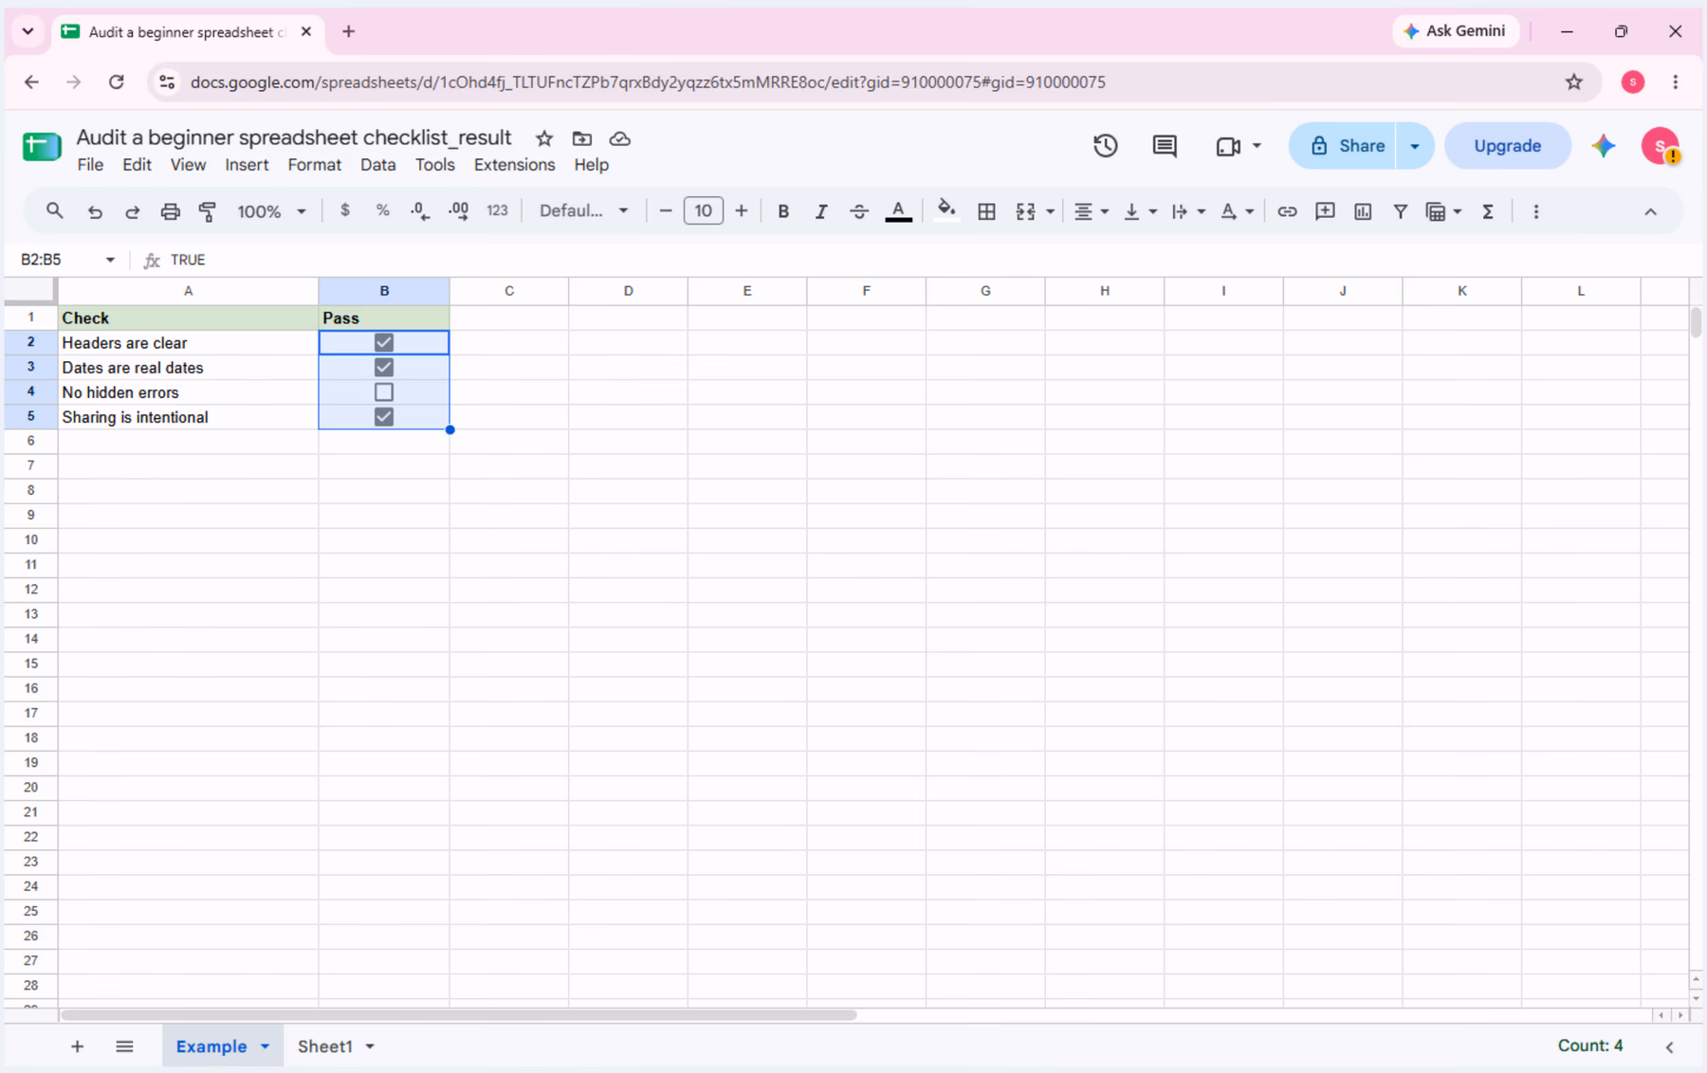Insert link icon in toolbar

1287,211
